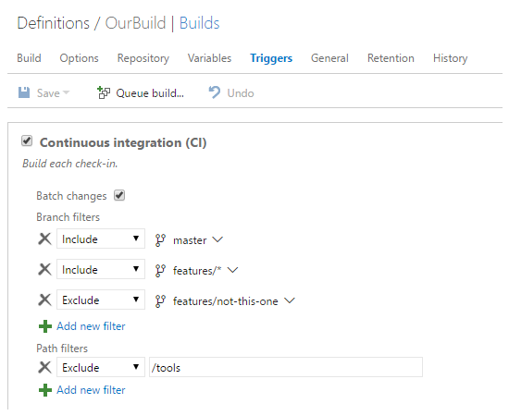Open the Builds breadcrumb link

click(199, 23)
